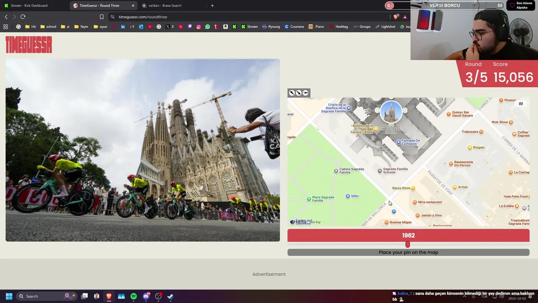Click the second map arrow control
Screen dimensions: 538x303
click(x=299, y=93)
